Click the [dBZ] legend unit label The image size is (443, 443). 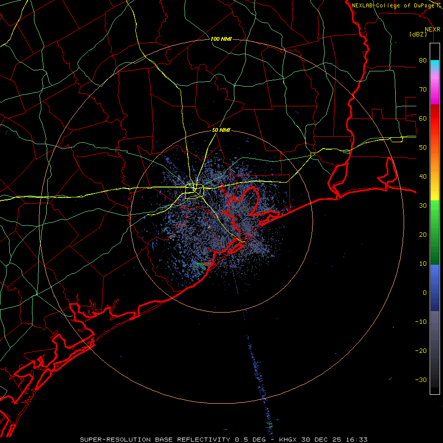pyautogui.click(x=418, y=34)
